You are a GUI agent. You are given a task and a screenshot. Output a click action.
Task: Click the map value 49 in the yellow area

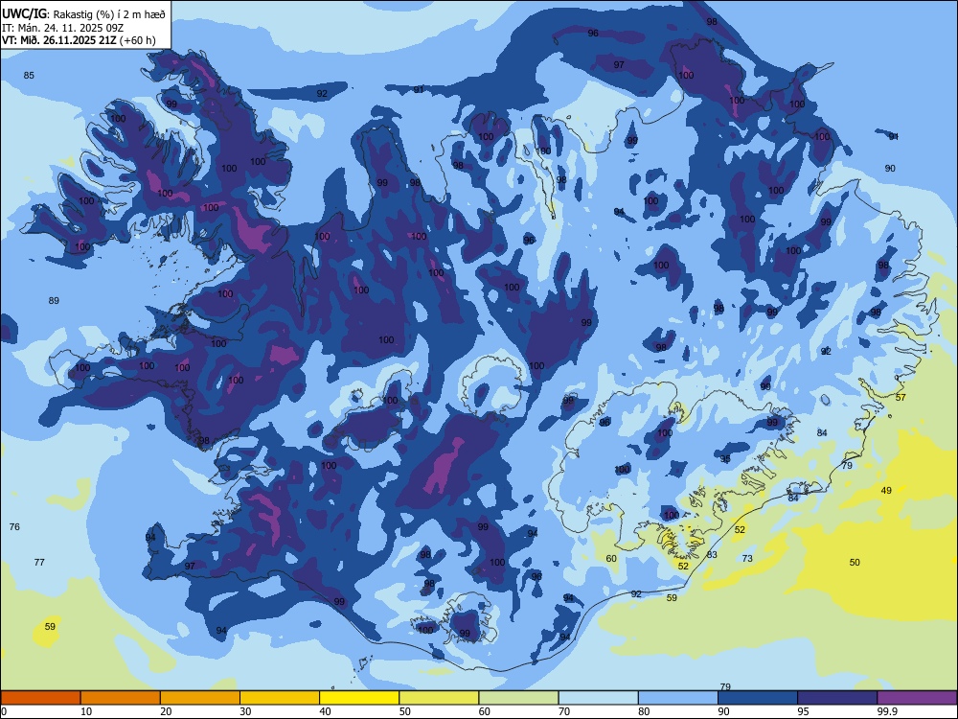coord(886,490)
